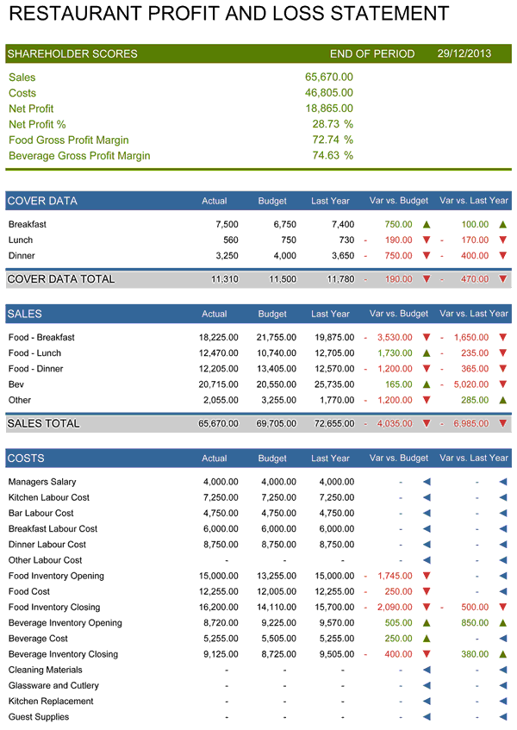Click the Beverage Gross Profit Margin label
Viewport: 517px width, 730px height.
(x=79, y=156)
